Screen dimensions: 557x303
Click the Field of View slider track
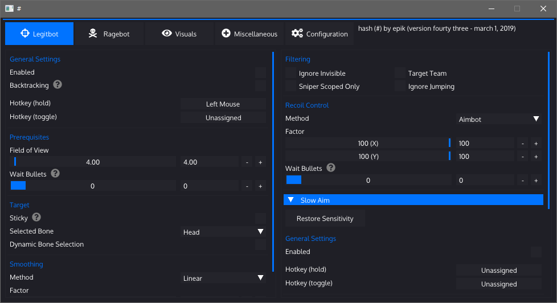pos(93,162)
